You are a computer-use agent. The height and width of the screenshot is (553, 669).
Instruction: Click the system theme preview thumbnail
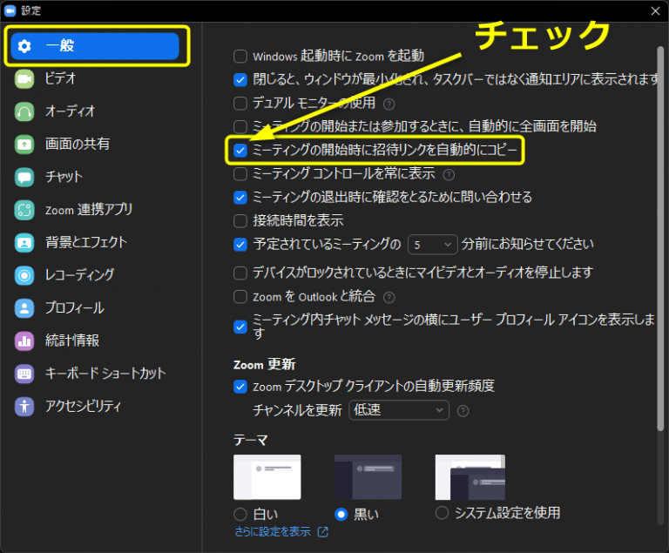tap(470, 477)
